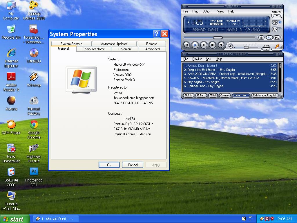
Task: Expand the Winamp CONFIG drawer arrow
Action: coord(266,49)
